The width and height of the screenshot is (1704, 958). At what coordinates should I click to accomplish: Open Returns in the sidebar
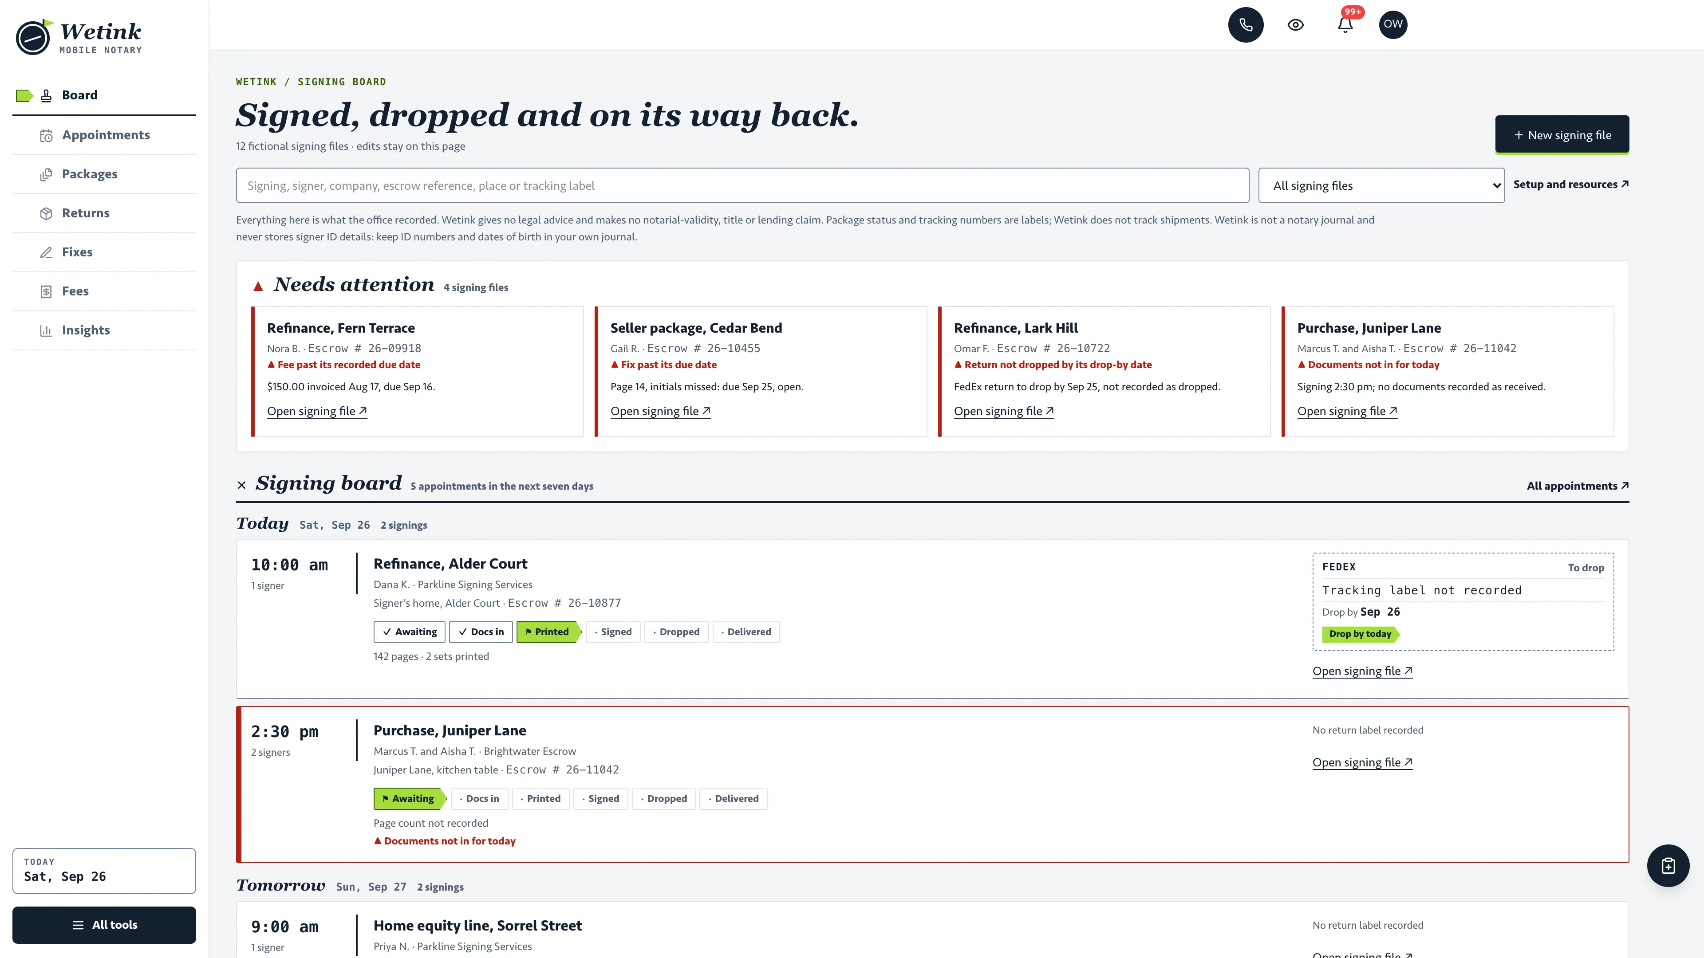tap(104, 213)
